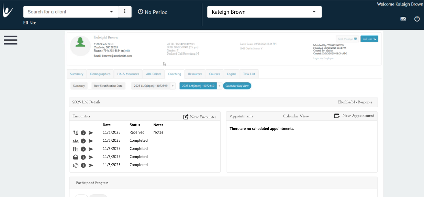Click the incoming phone call encounter icon

pyautogui.click(x=76, y=133)
